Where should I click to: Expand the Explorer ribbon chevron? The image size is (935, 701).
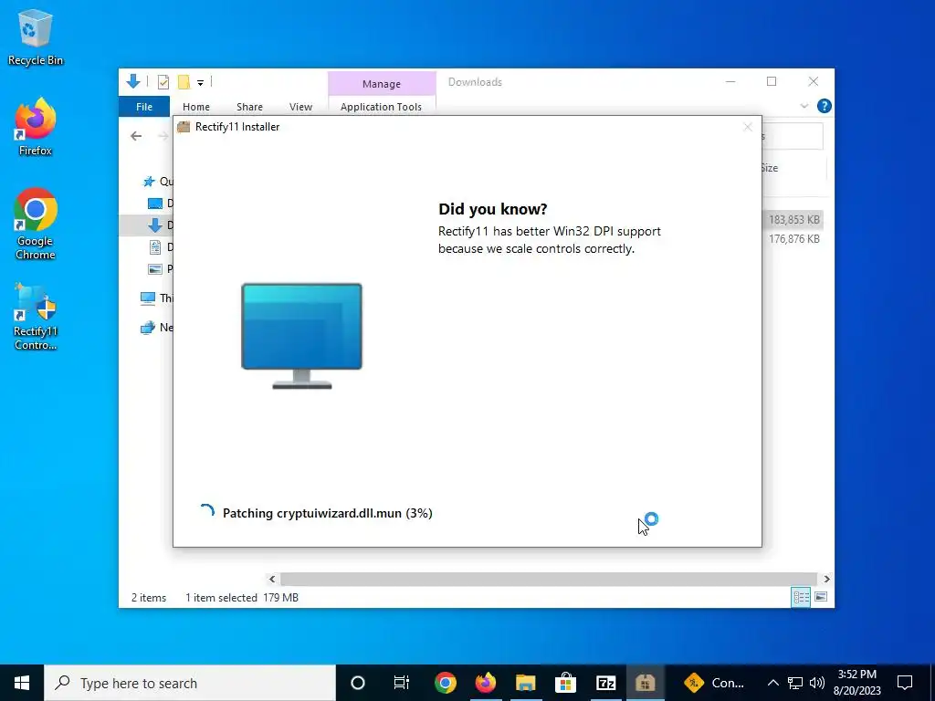click(x=804, y=106)
